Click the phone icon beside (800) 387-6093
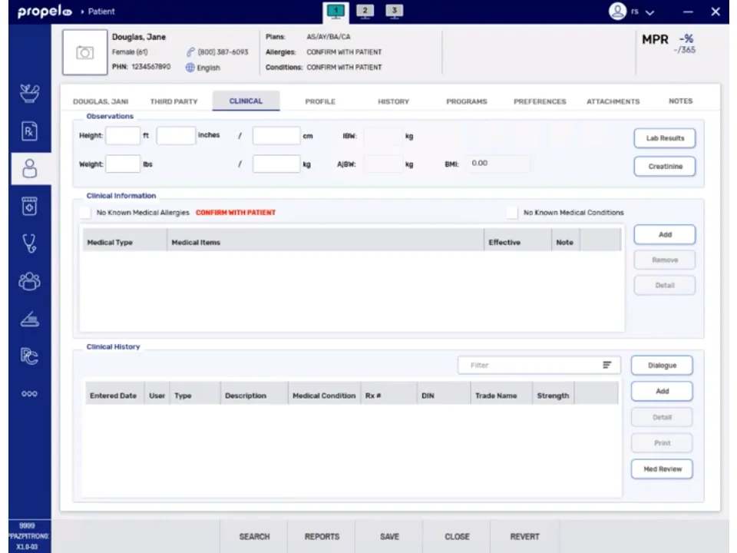Screen dimensions: 737x553 pos(190,52)
